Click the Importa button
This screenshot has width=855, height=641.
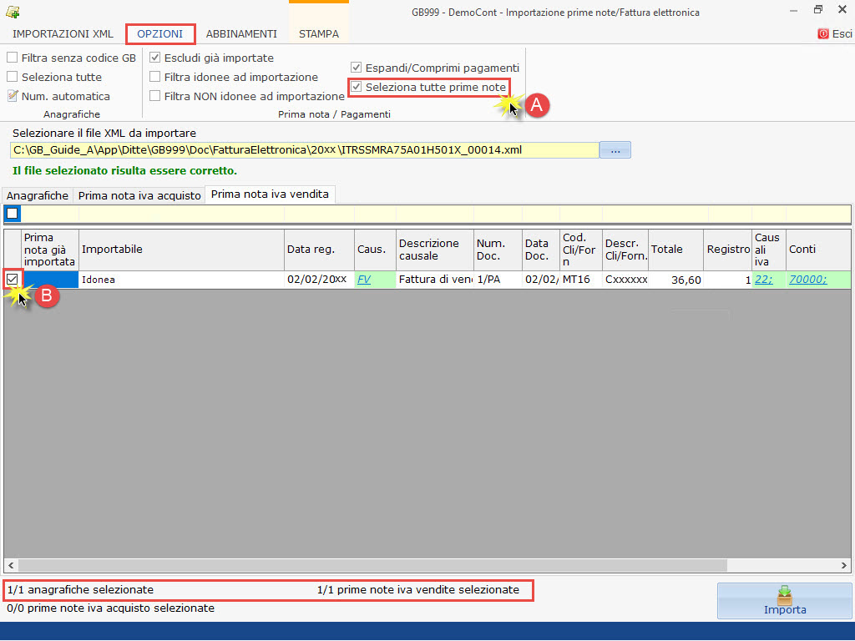(785, 601)
